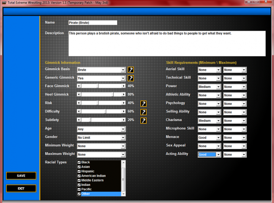The width and height of the screenshot is (274, 203).
Task: Click into the Description text box
Action: (x=167, y=44)
